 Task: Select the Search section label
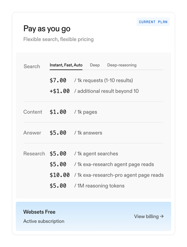point(32,66)
